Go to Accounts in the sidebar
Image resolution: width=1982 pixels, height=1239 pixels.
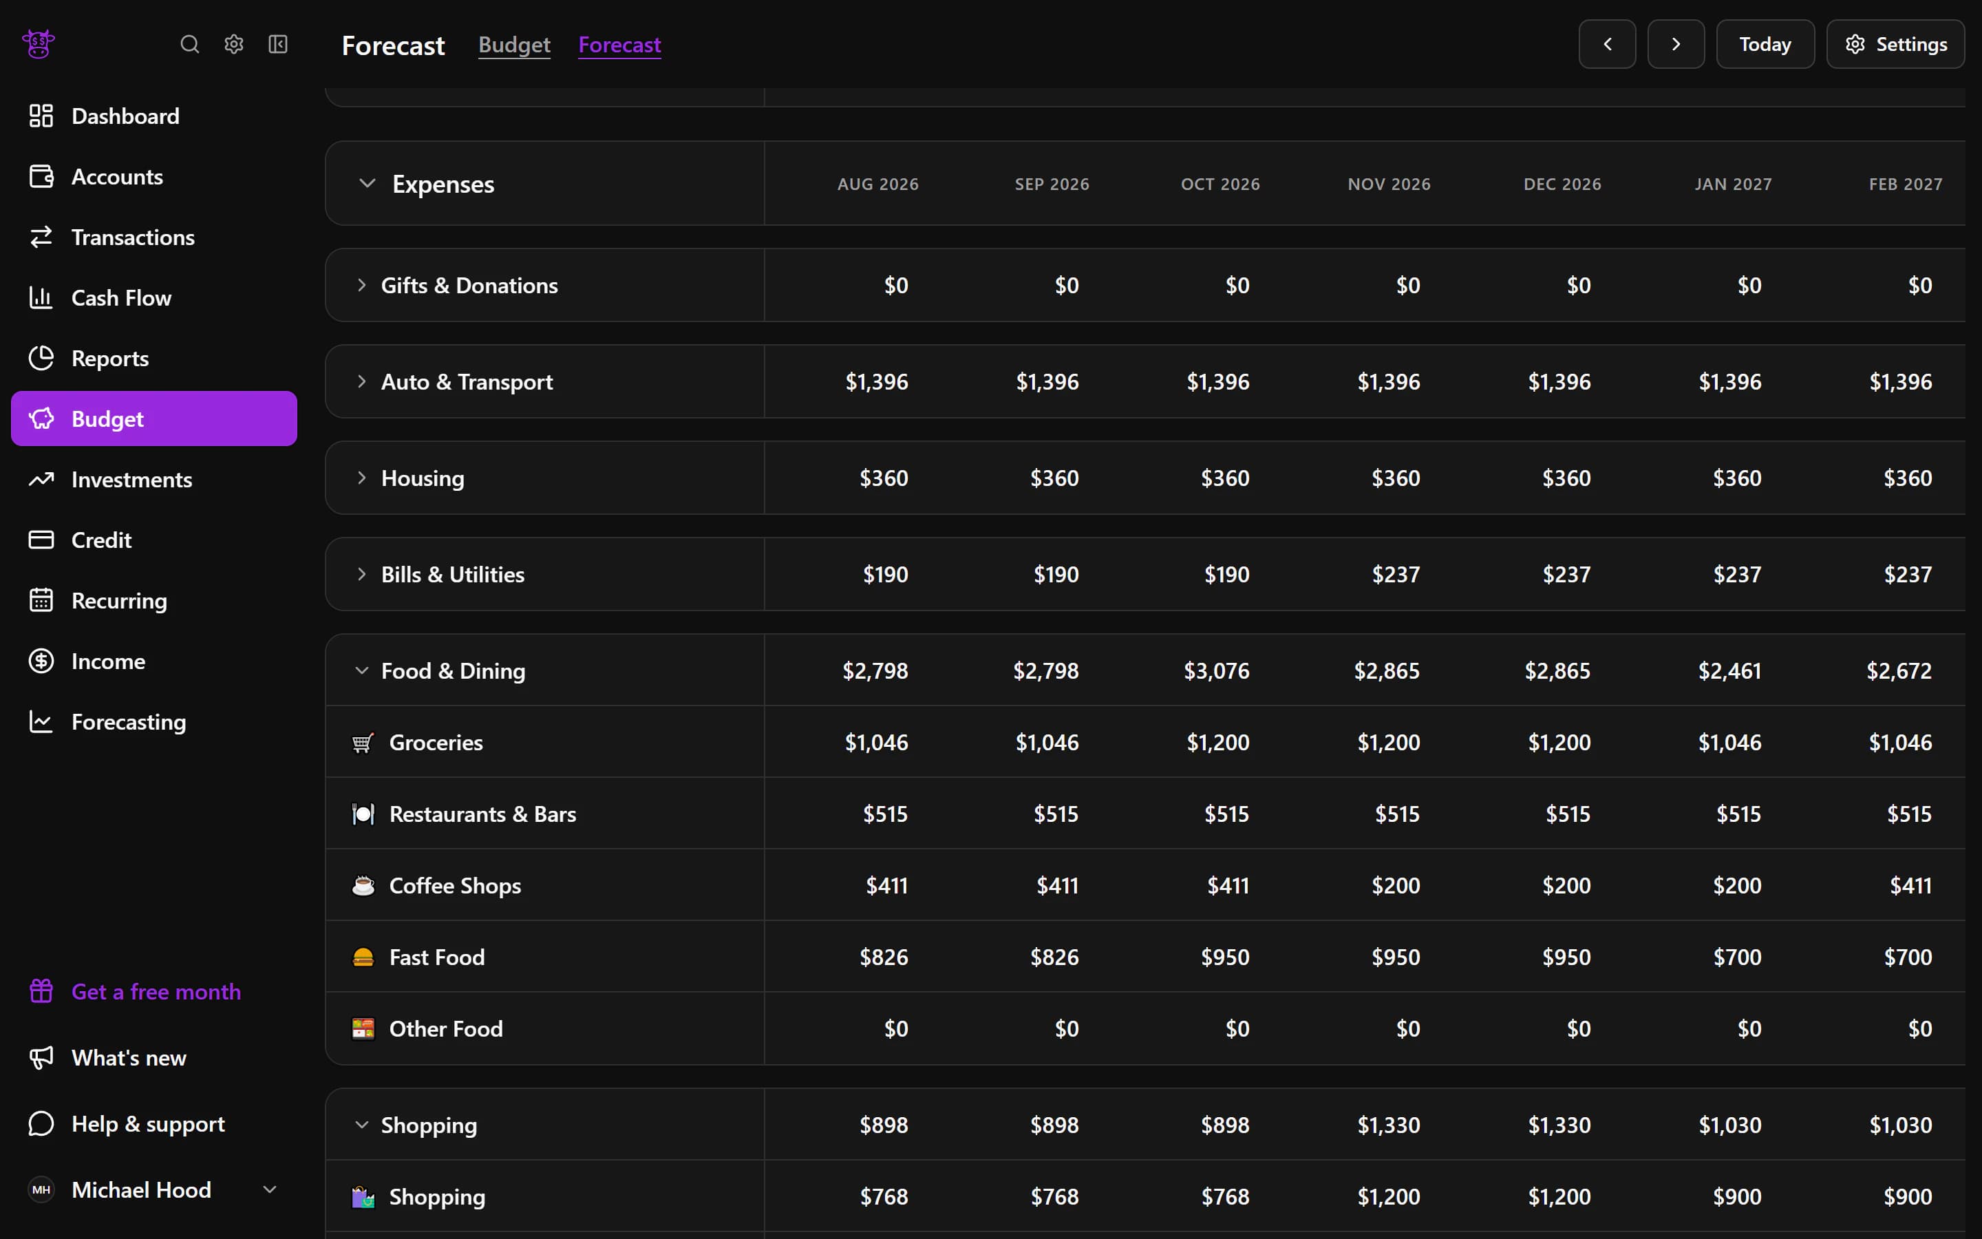tap(154, 176)
